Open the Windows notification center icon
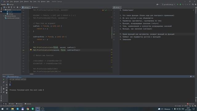The width and height of the screenshot is (197, 111). point(194,109)
